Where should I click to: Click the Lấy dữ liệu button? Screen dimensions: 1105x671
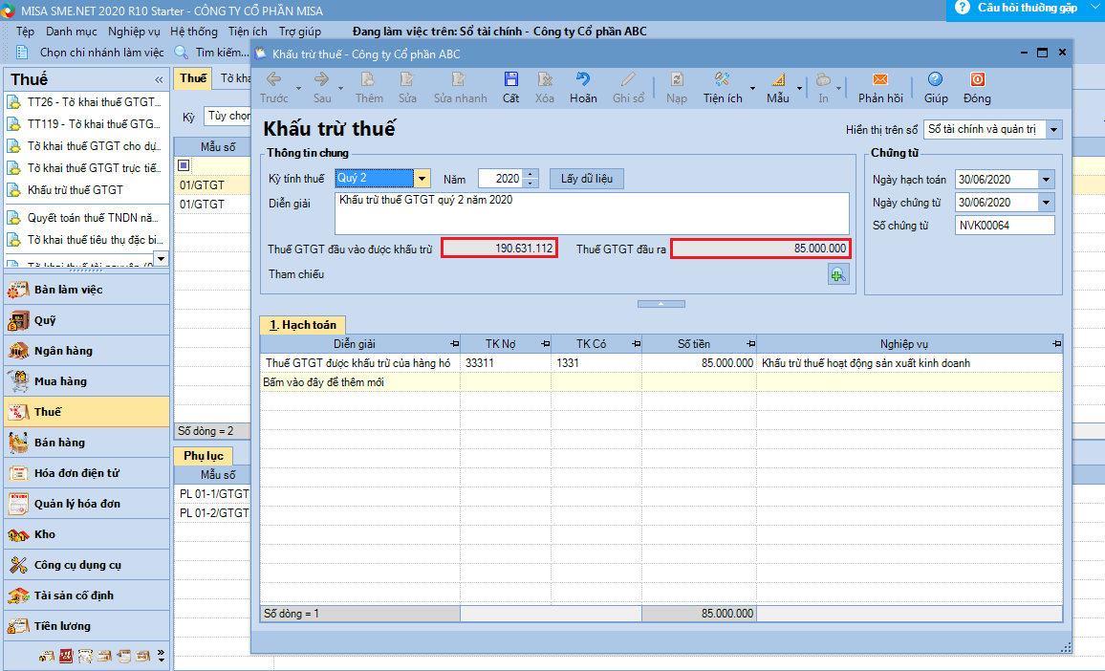click(x=586, y=179)
